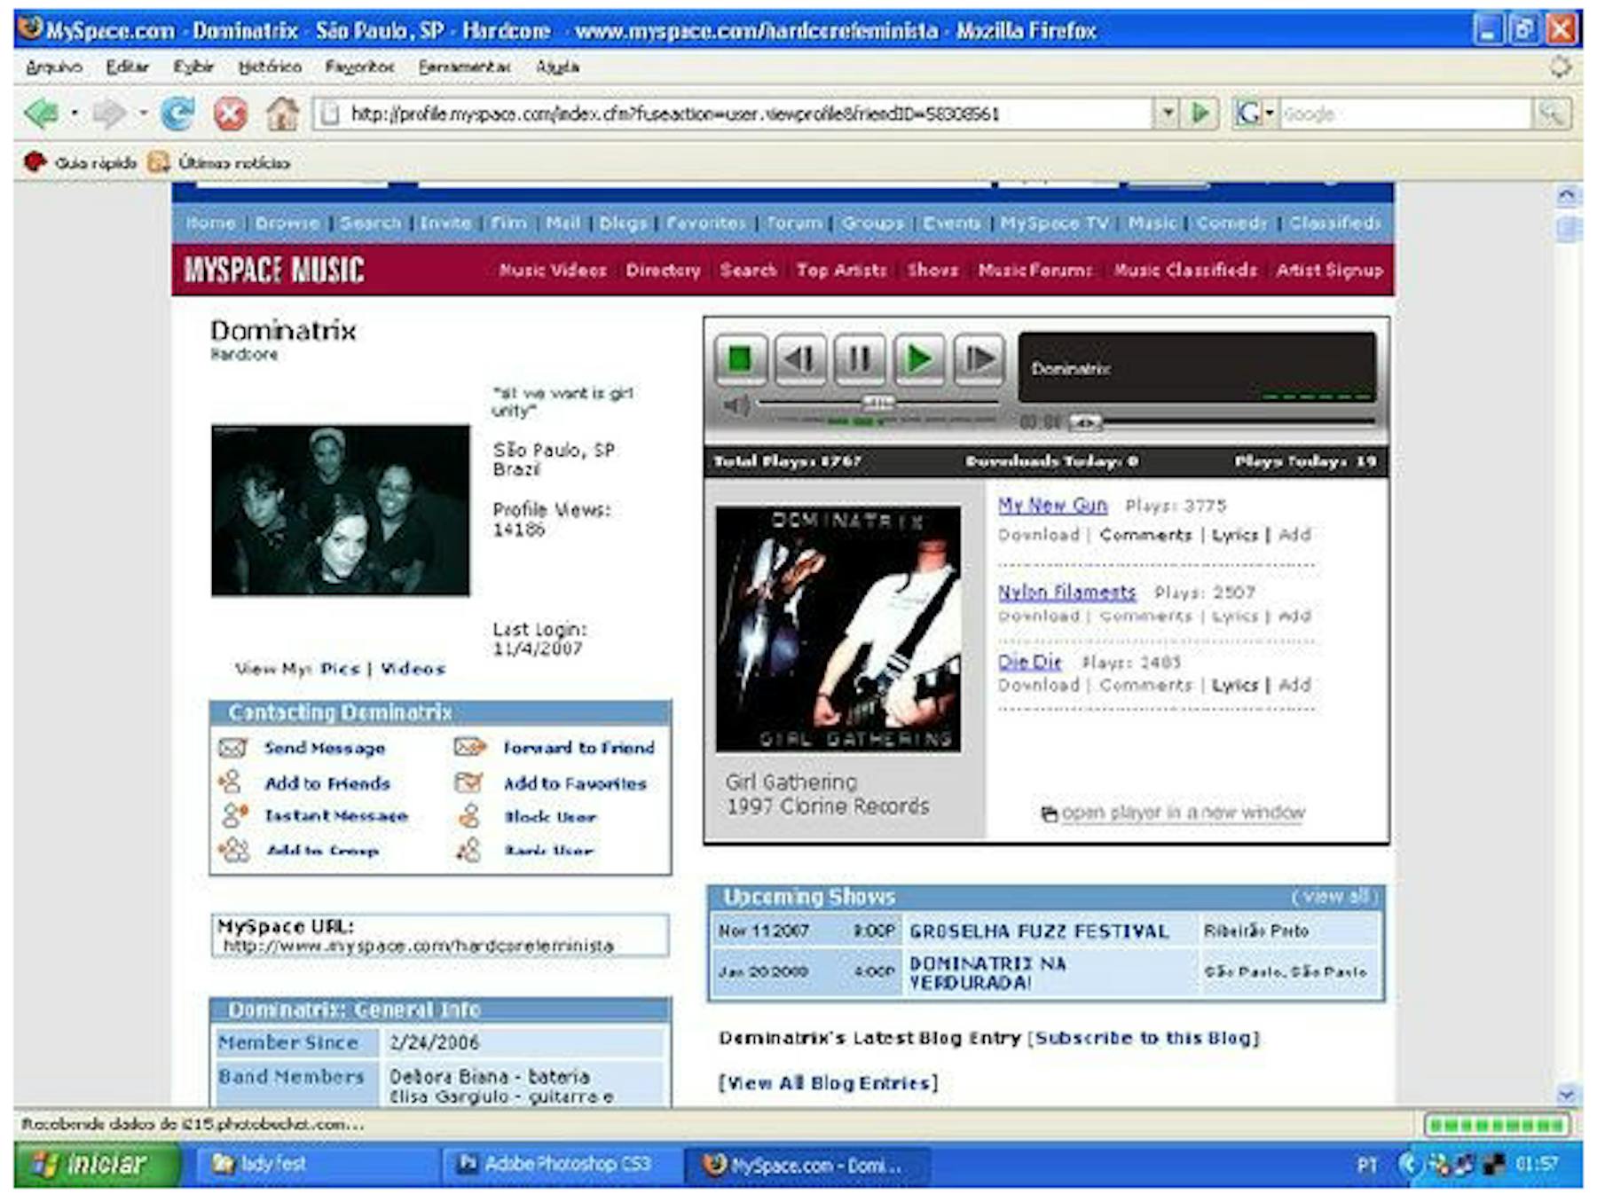This screenshot has width=1597, height=1202.
Task: Click the Firefox reload page icon
Action: pyautogui.click(x=178, y=114)
